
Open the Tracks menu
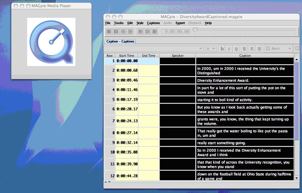[119, 23]
